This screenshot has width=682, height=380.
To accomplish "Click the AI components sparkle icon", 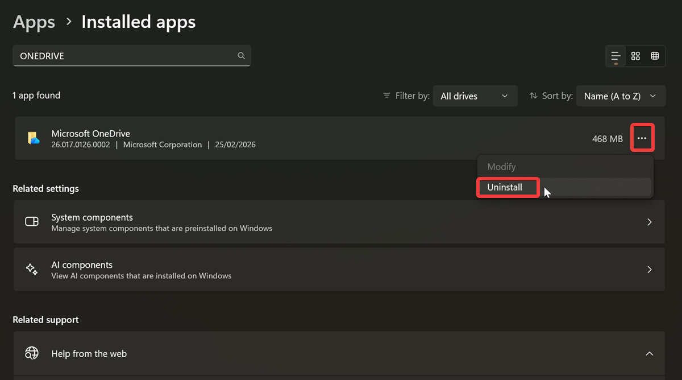I will 32,270.
